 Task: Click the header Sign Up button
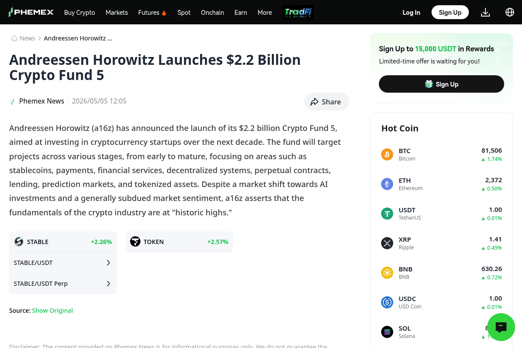click(x=450, y=12)
